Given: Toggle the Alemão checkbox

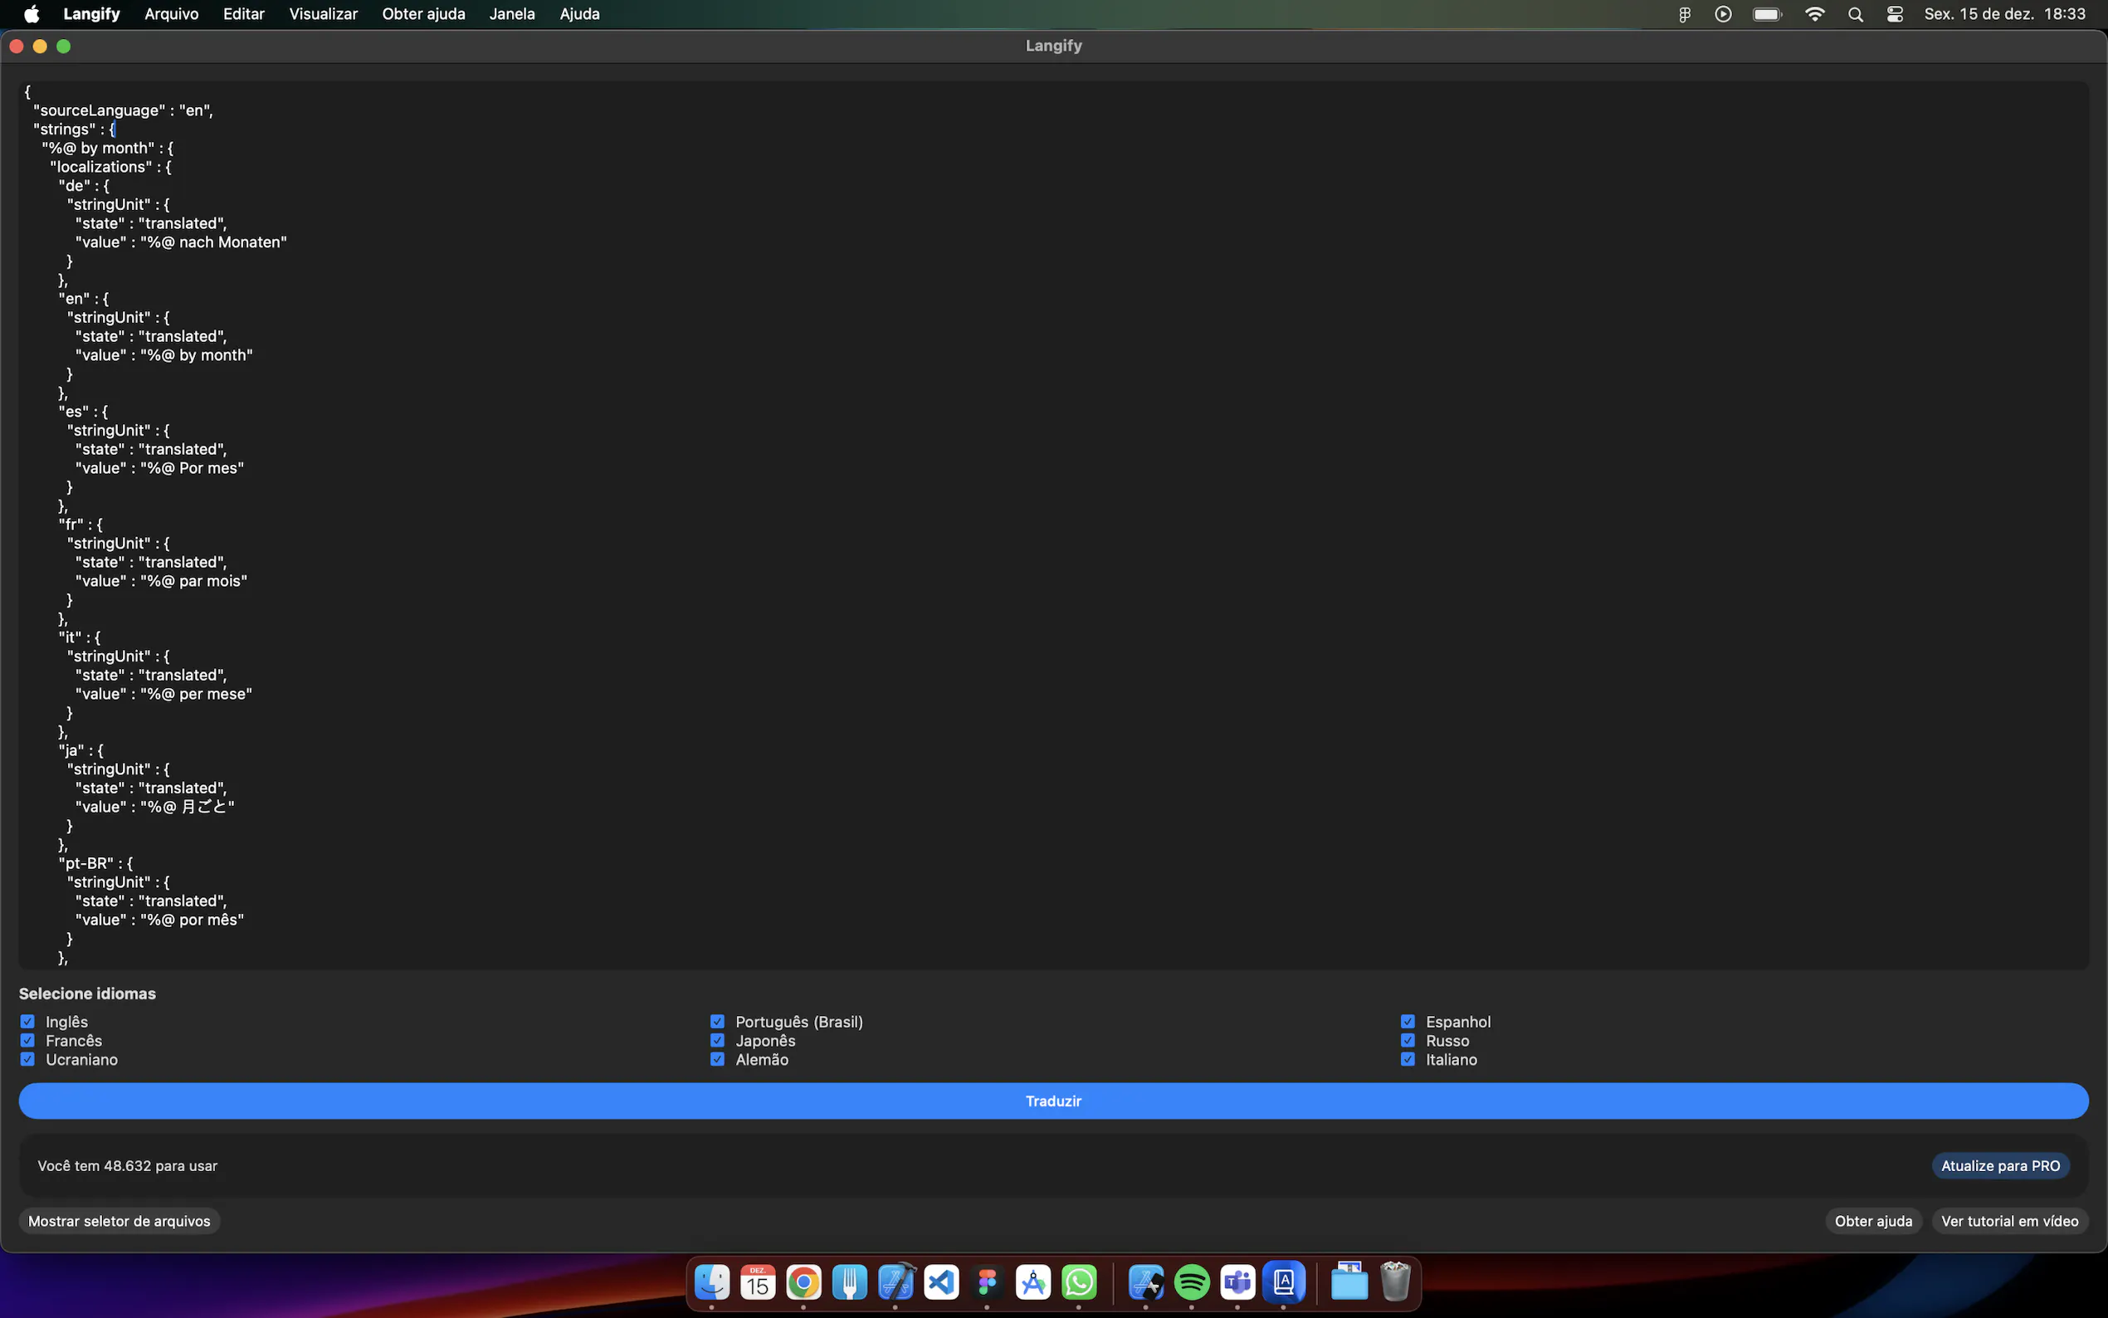Looking at the screenshot, I should coord(717,1060).
